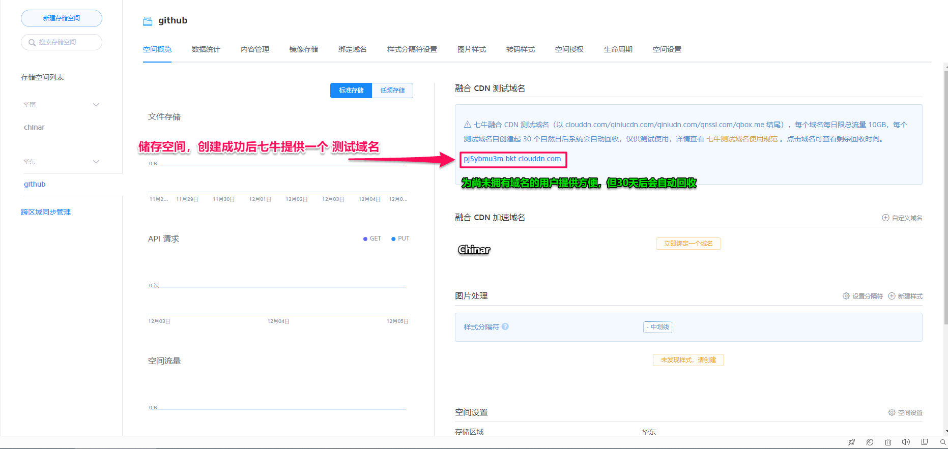Click the 12月04日 label on API chart
This screenshot has width=948, height=449.
click(x=278, y=321)
